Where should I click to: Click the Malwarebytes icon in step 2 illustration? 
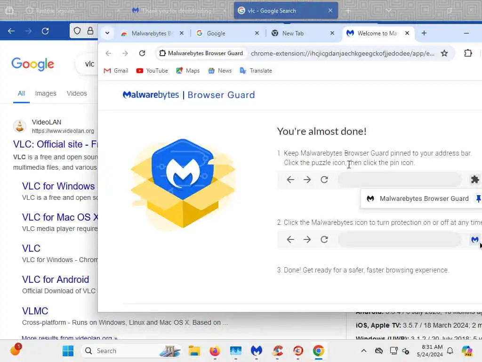pyautogui.click(x=474, y=239)
